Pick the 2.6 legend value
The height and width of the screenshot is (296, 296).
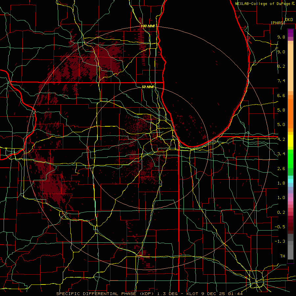[281, 169]
